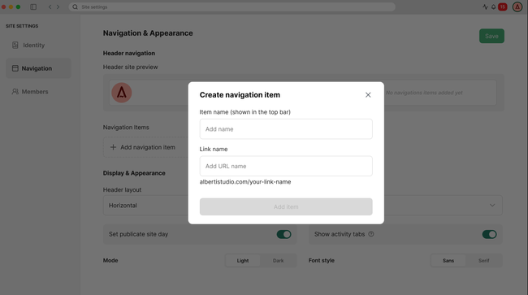
Task: Click the Identity sidebar icon
Action: tap(15, 46)
